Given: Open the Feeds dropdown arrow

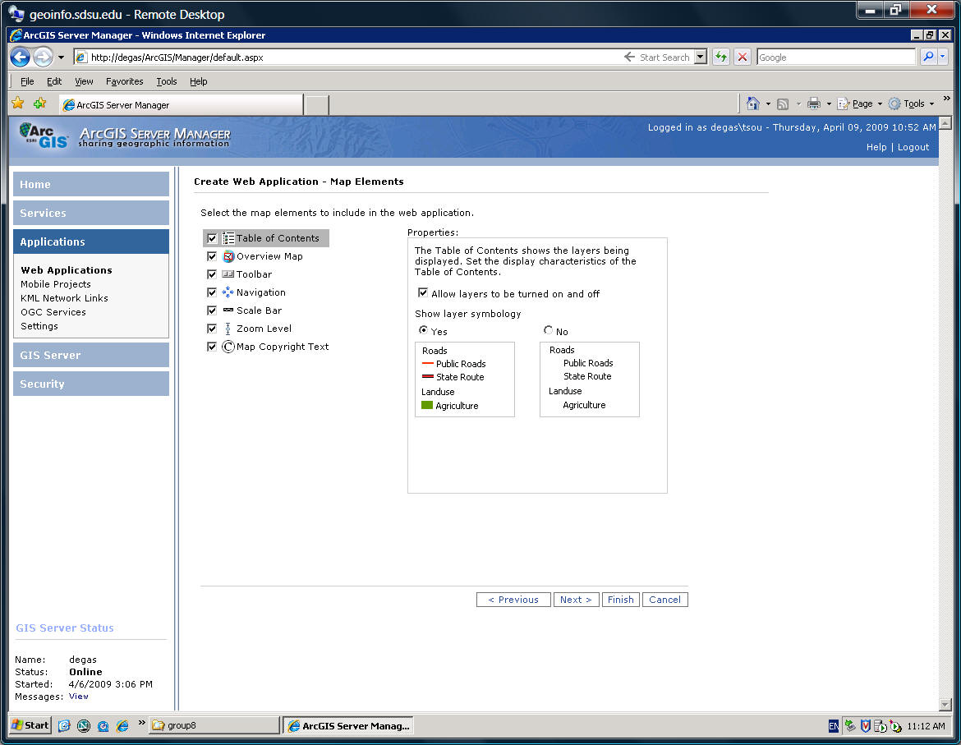Looking at the screenshot, I should click(x=798, y=104).
